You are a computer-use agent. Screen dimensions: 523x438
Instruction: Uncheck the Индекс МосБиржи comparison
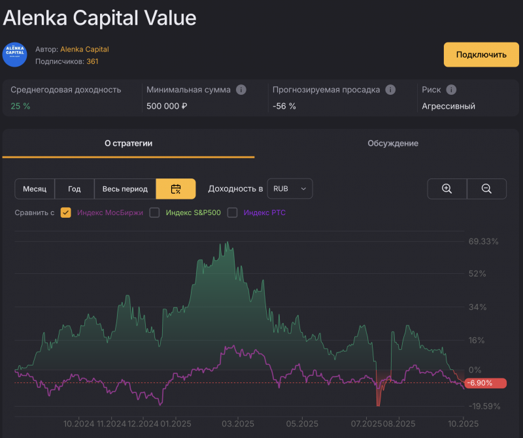tap(65, 212)
